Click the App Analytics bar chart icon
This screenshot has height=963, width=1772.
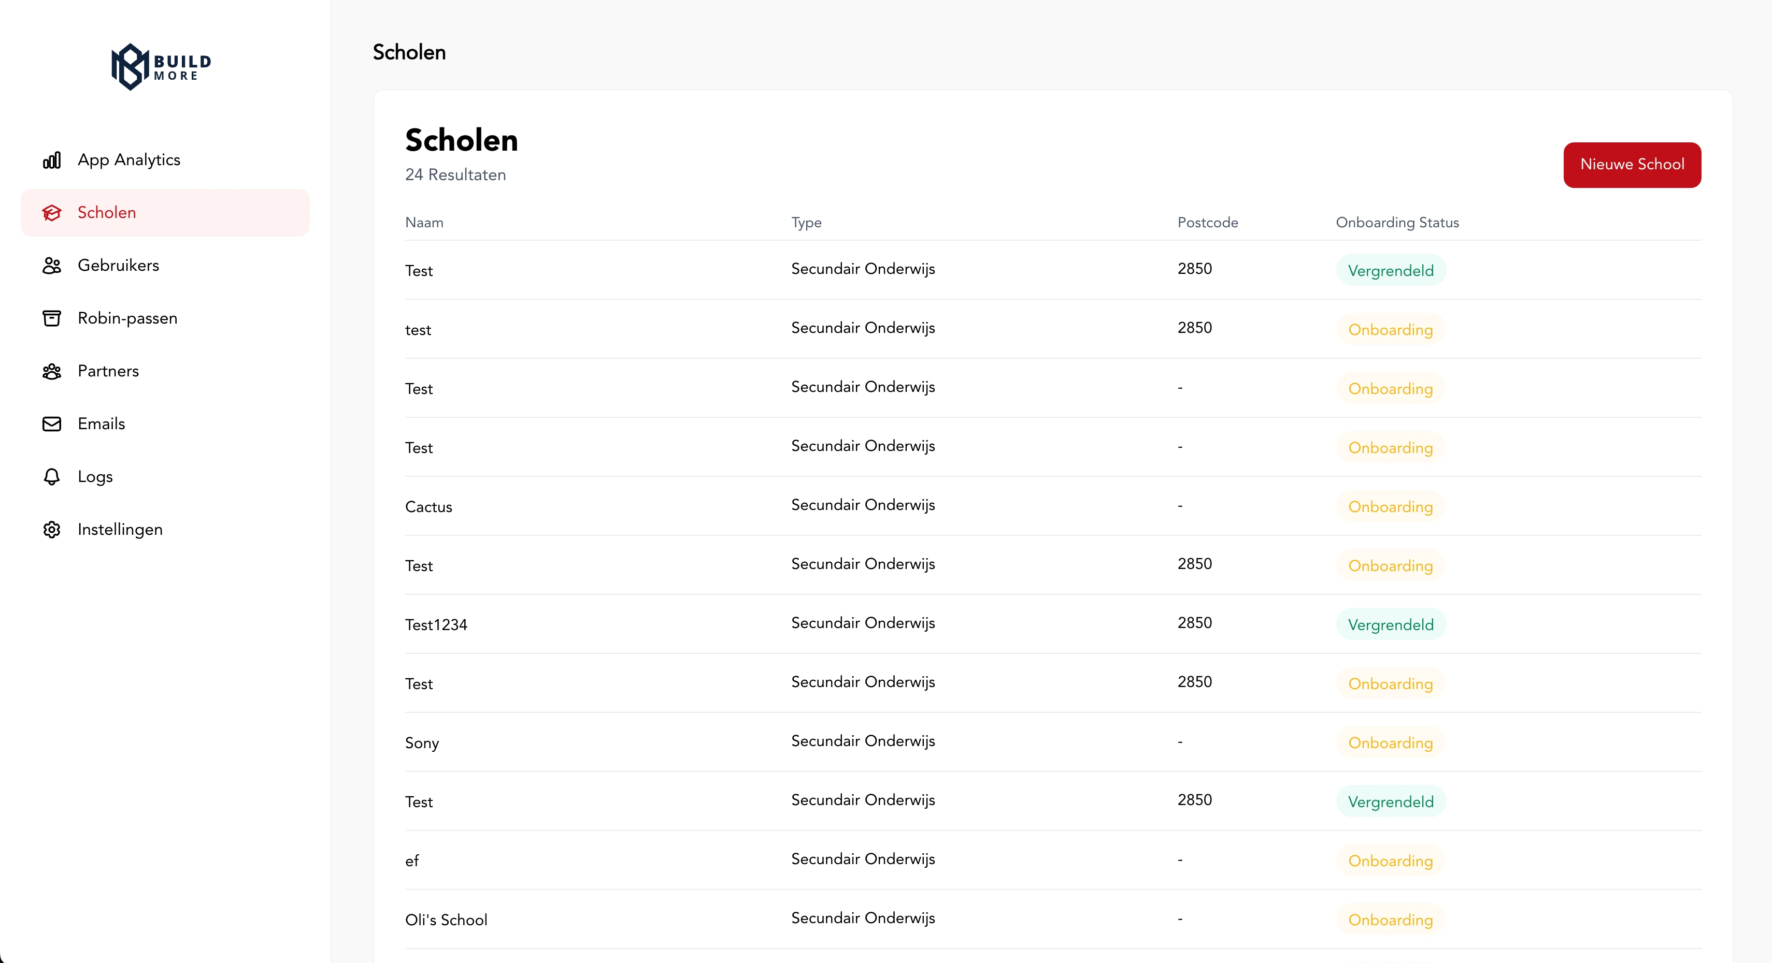coord(52,160)
